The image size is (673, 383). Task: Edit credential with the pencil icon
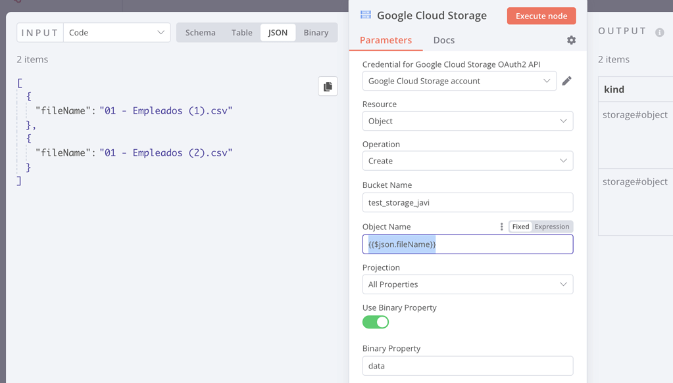566,81
